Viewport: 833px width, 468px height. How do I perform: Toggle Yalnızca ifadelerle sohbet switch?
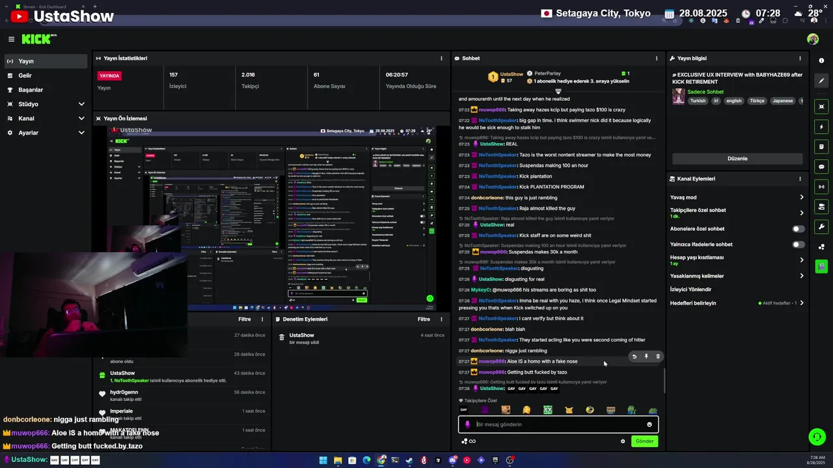(x=798, y=244)
